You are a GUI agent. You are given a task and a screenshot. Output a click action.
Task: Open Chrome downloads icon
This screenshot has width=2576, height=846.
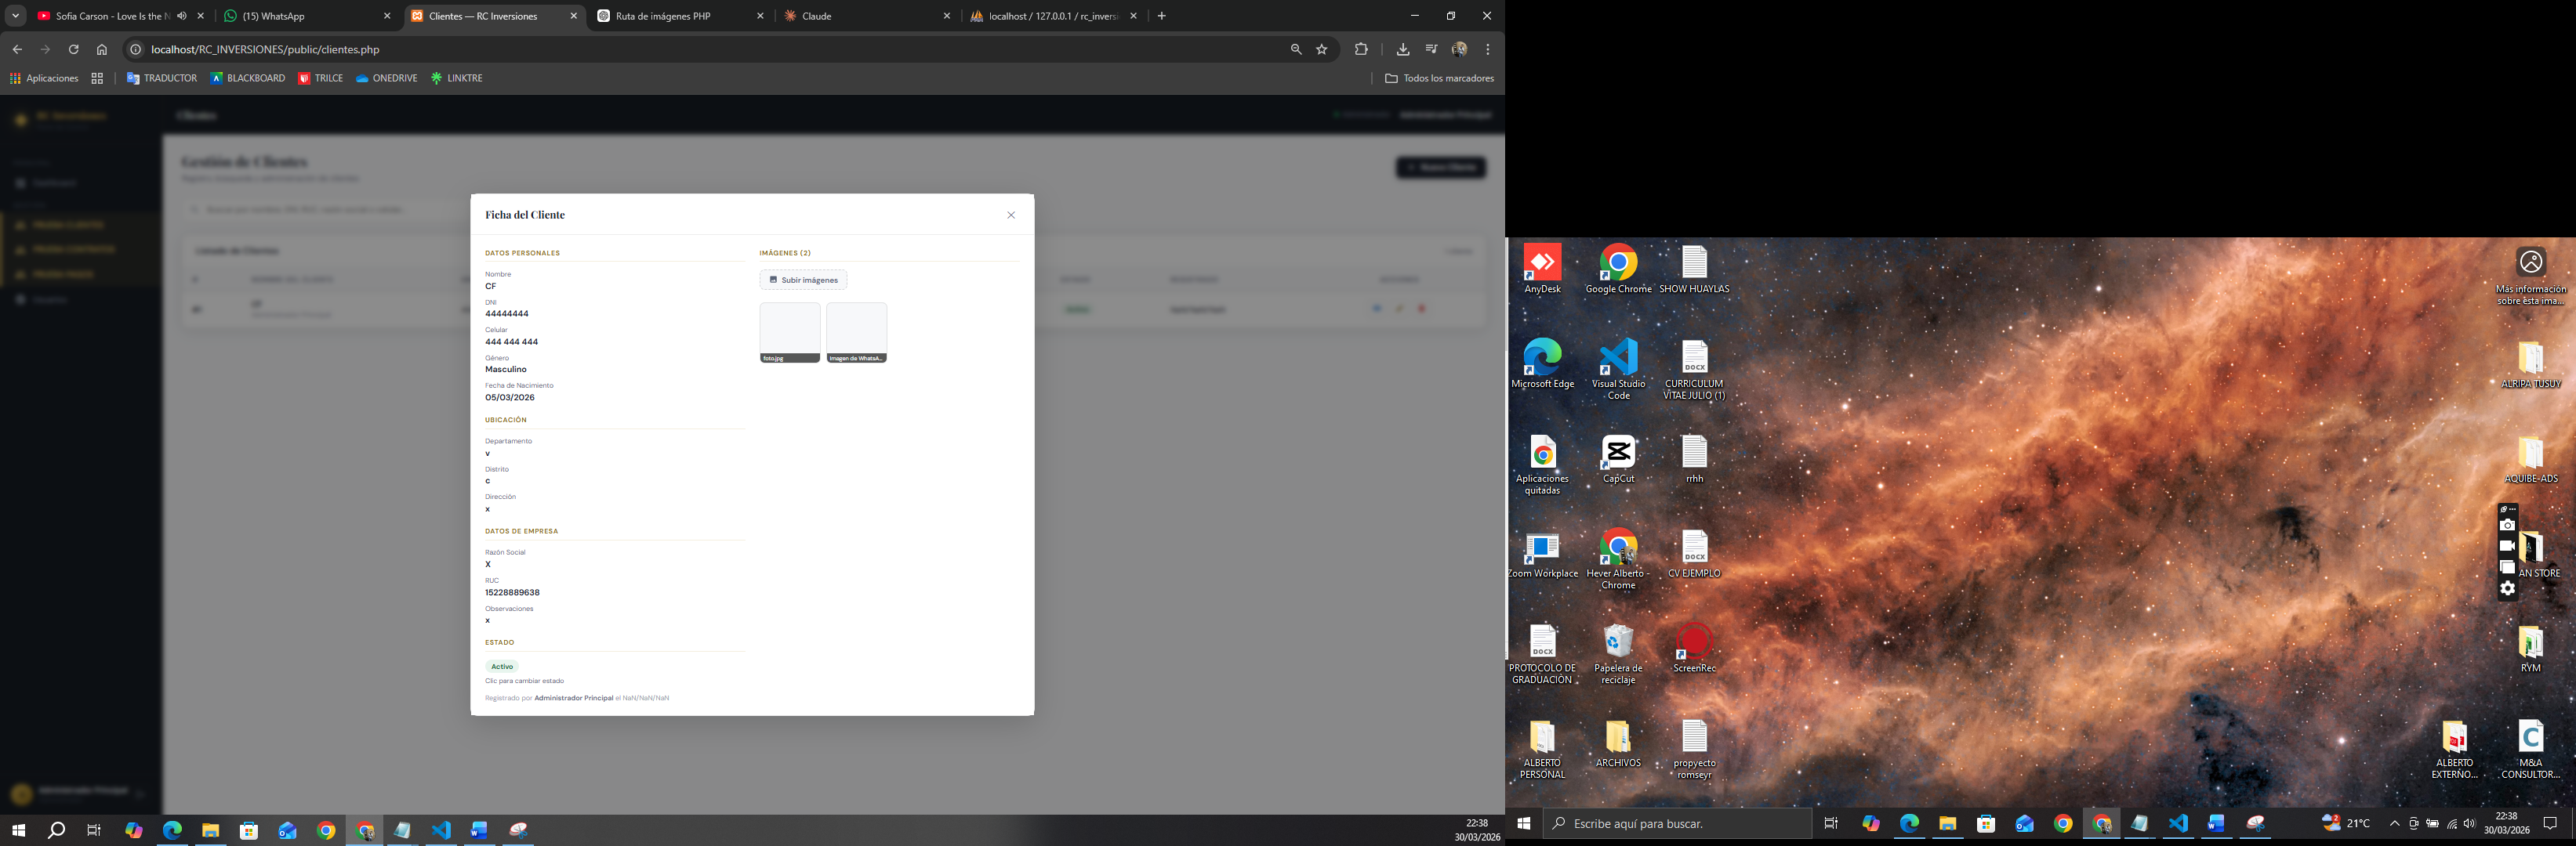click(1402, 49)
